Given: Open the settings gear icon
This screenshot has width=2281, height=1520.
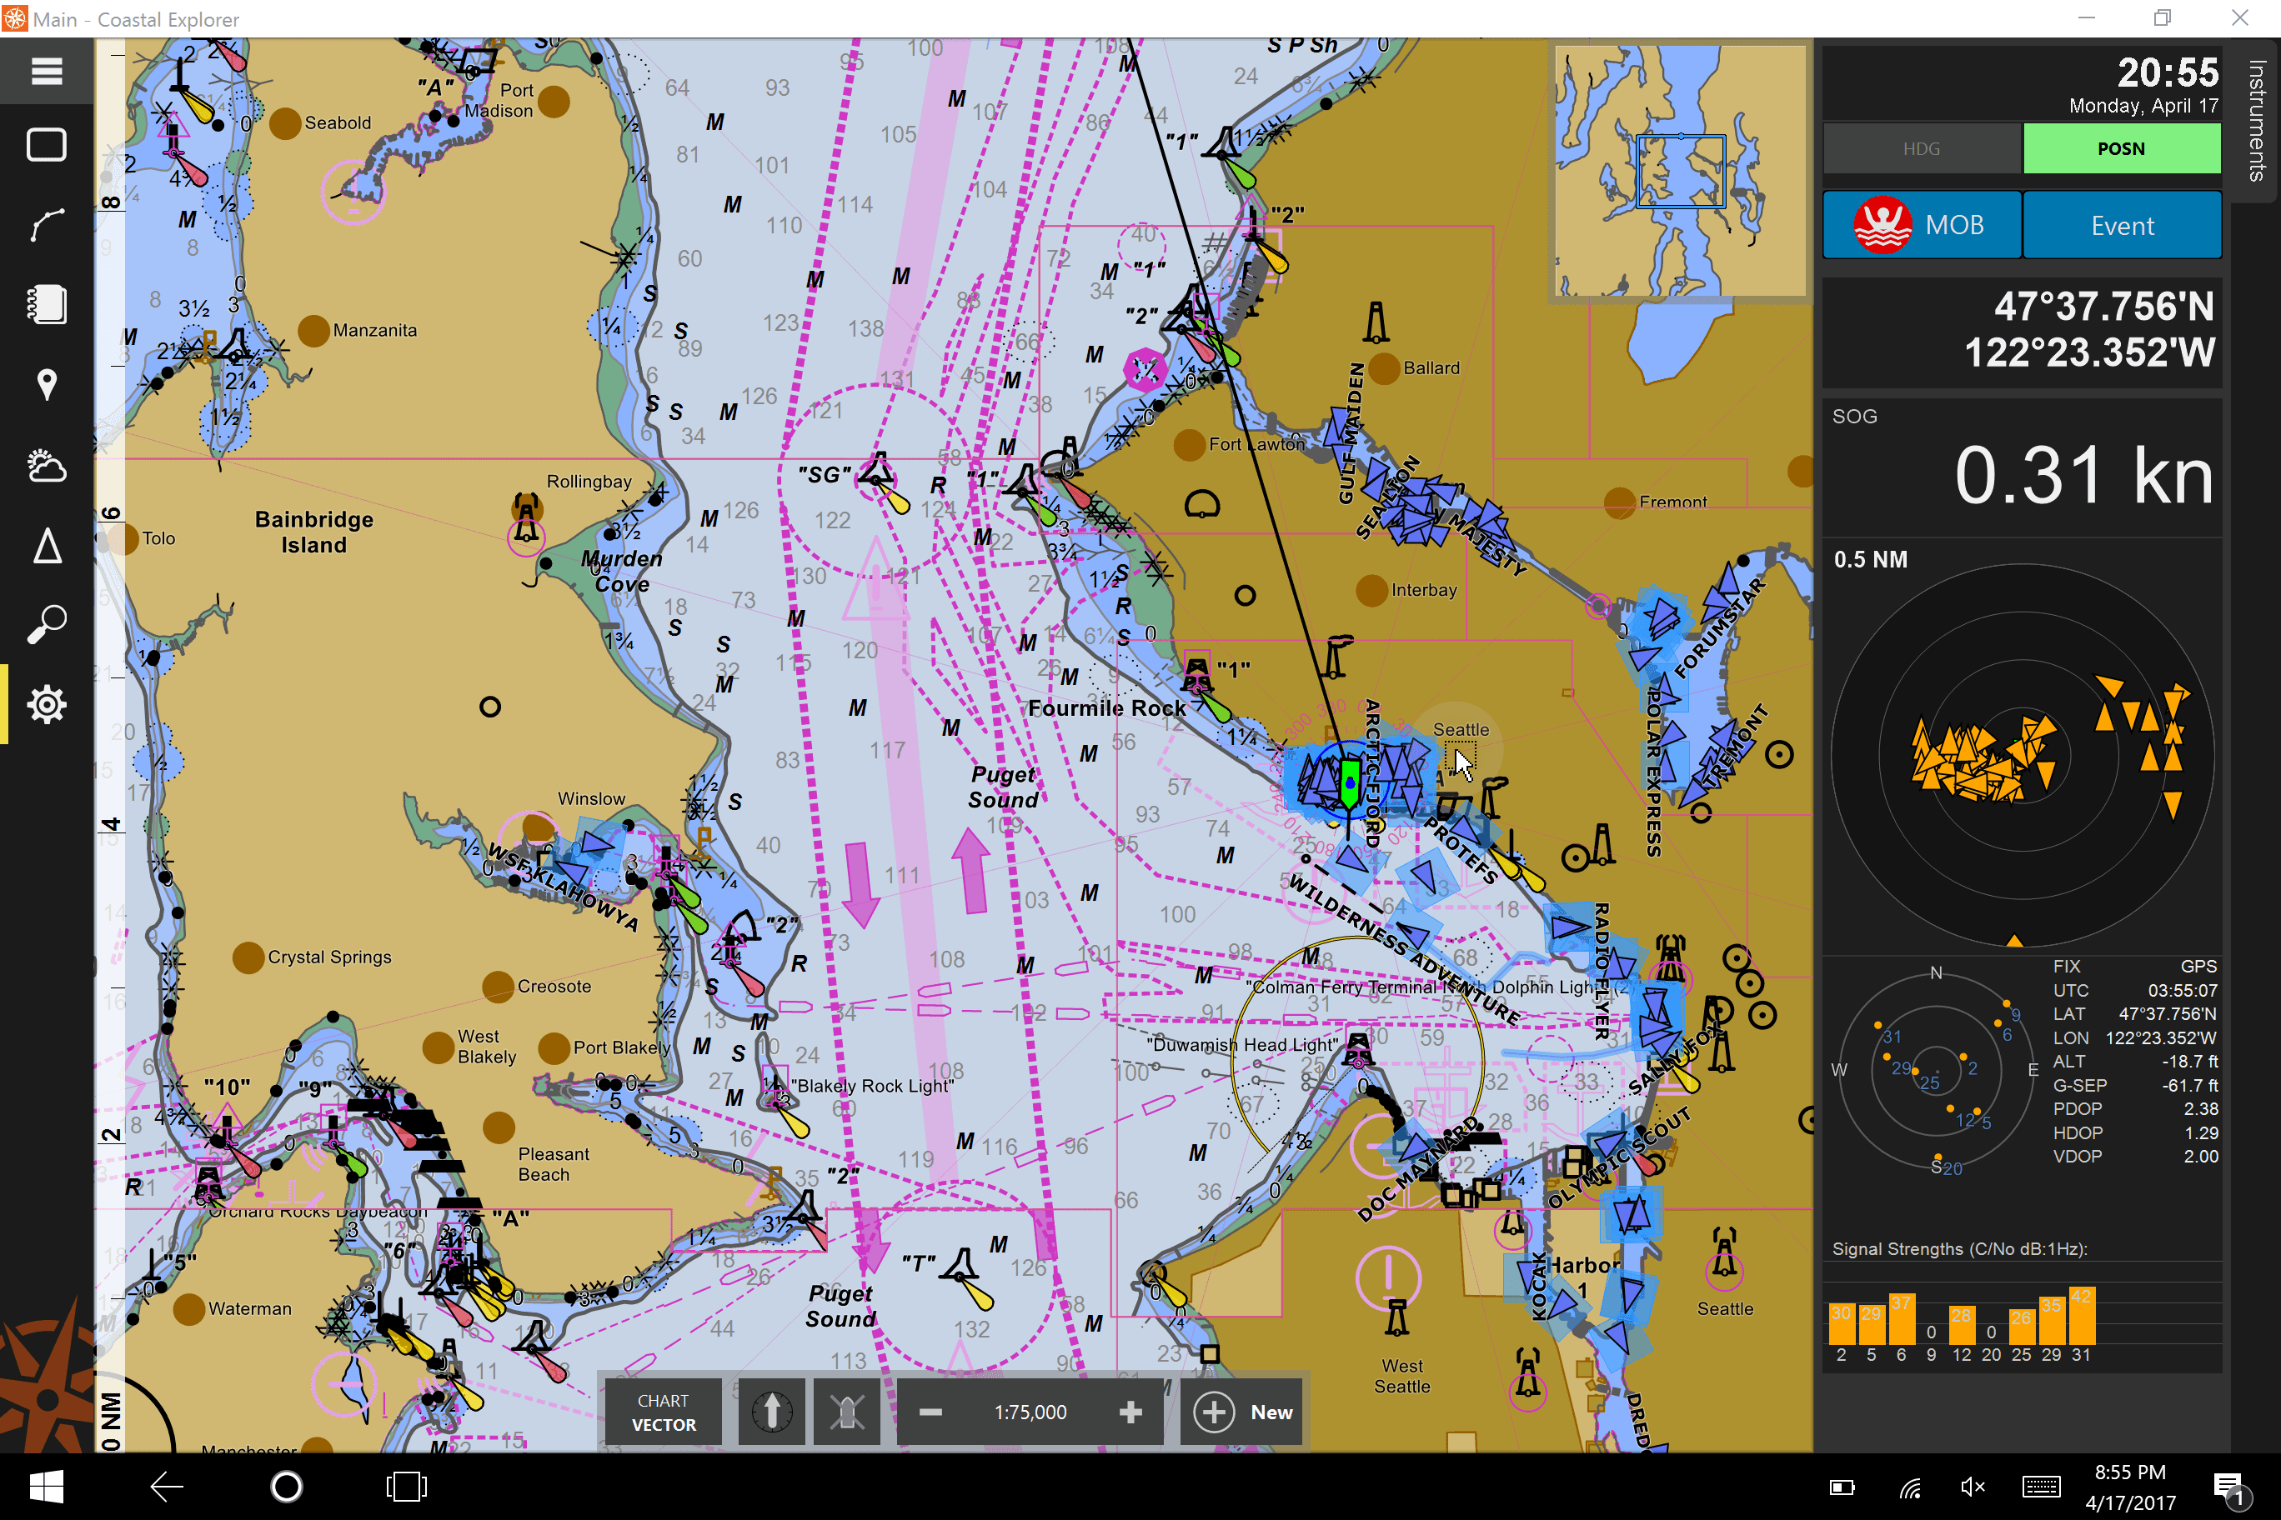Looking at the screenshot, I should [x=46, y=705].
